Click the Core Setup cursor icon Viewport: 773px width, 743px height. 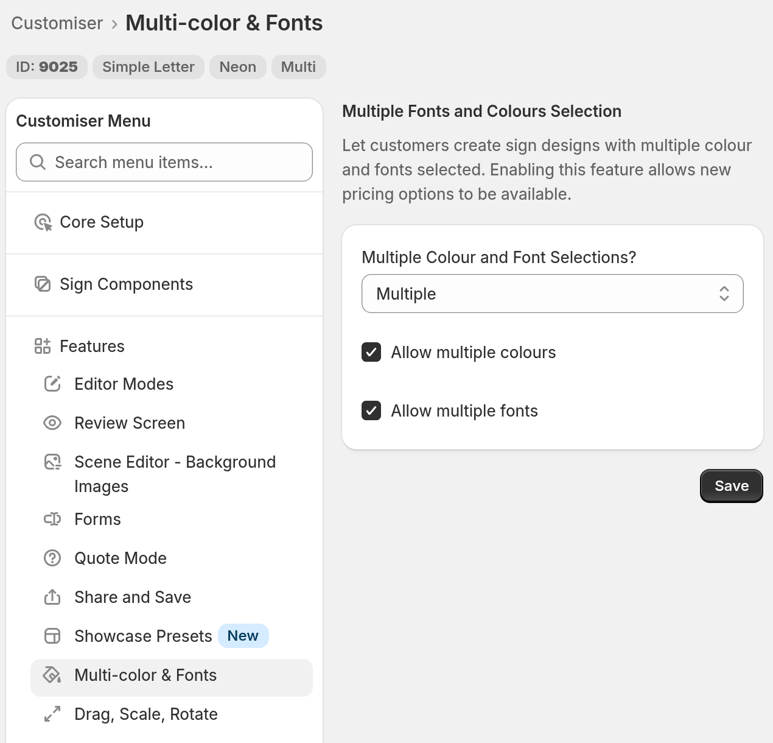click(43, 222)
